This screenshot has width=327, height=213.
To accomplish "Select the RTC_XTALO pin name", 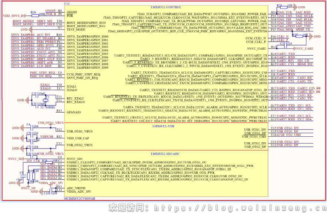I will pos(76,102).
